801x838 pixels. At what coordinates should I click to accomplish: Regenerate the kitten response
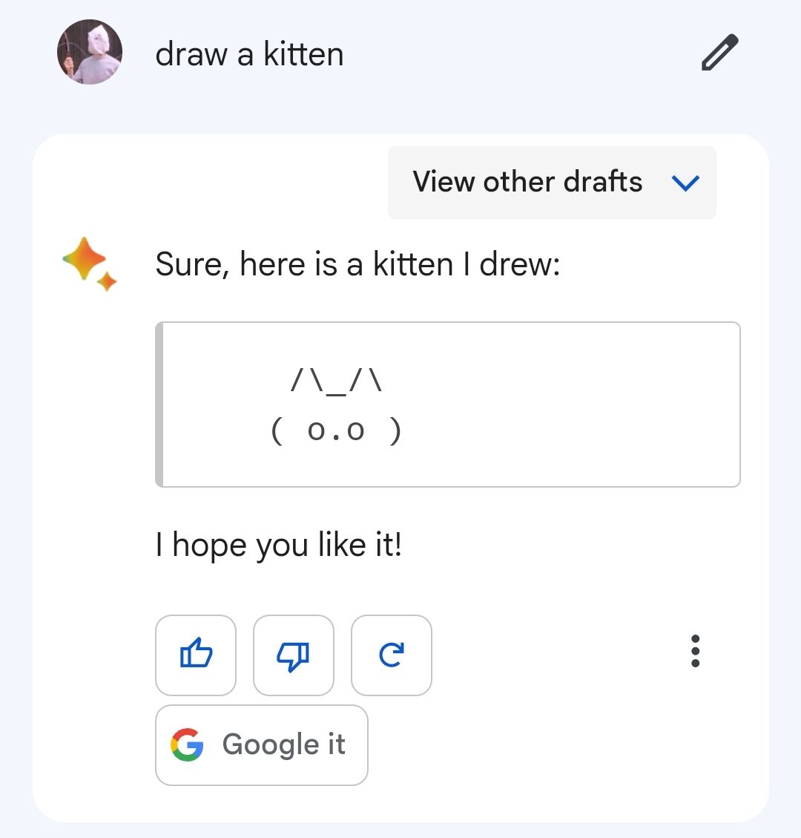[x=391, y=655]
